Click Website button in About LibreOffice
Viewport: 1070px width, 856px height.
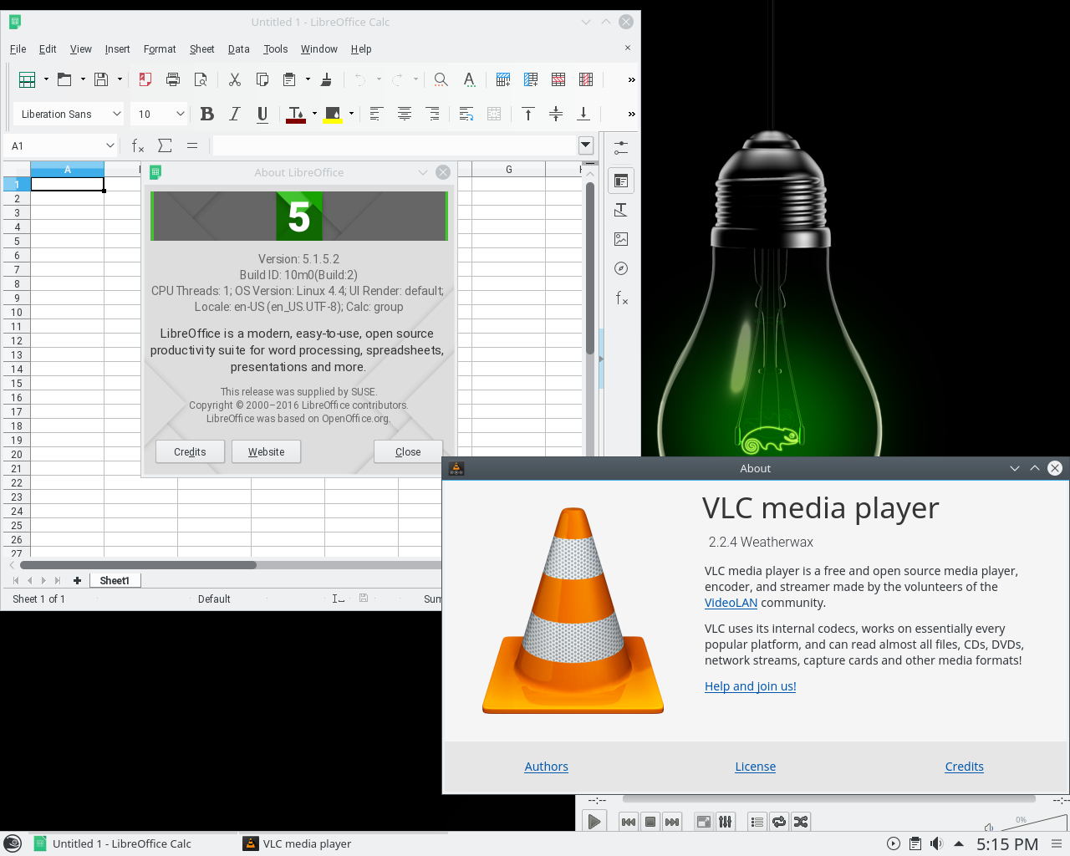pyautogui.click(x=266, y=451)
